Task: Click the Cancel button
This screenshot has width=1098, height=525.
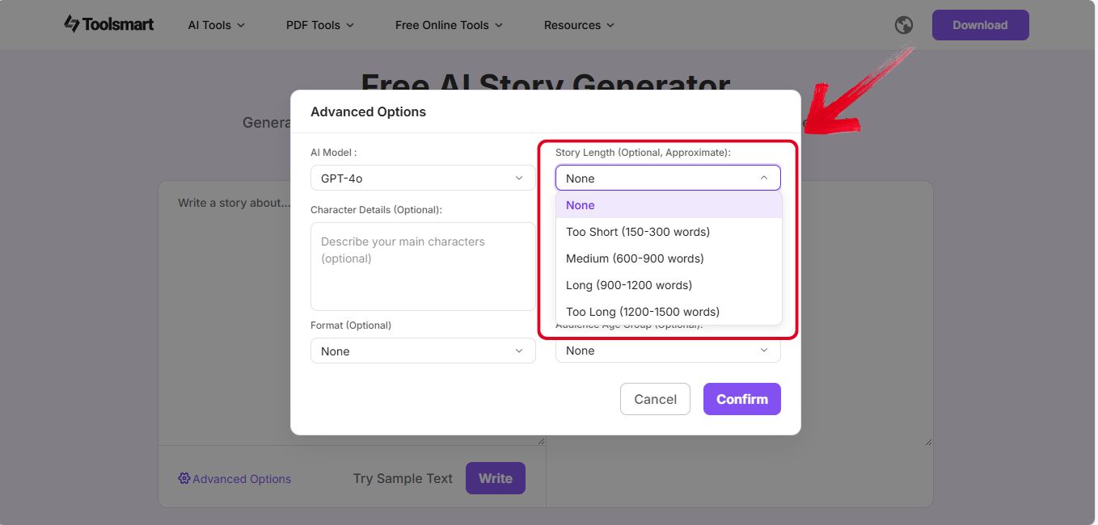Action: pyautogui.click(x=655, y=398)
